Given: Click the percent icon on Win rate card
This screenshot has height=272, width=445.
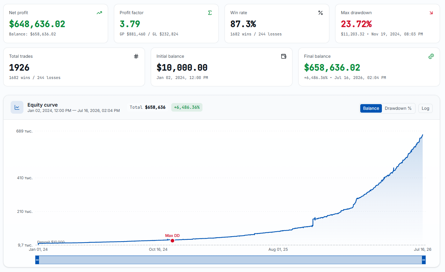Looking at the screenshot, I should tap(321, 13).
